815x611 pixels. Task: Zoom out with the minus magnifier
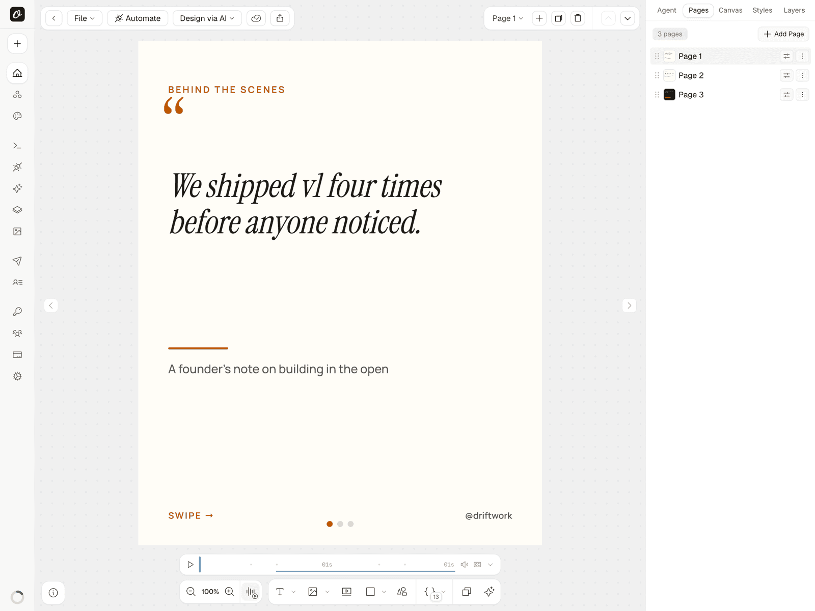191,592
